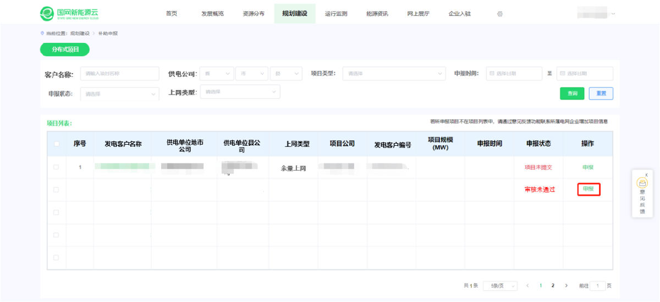Open the end date picker for 申报时间
Image resolution: width=660 pixels, height=302 pixels.
pos(585,74)
